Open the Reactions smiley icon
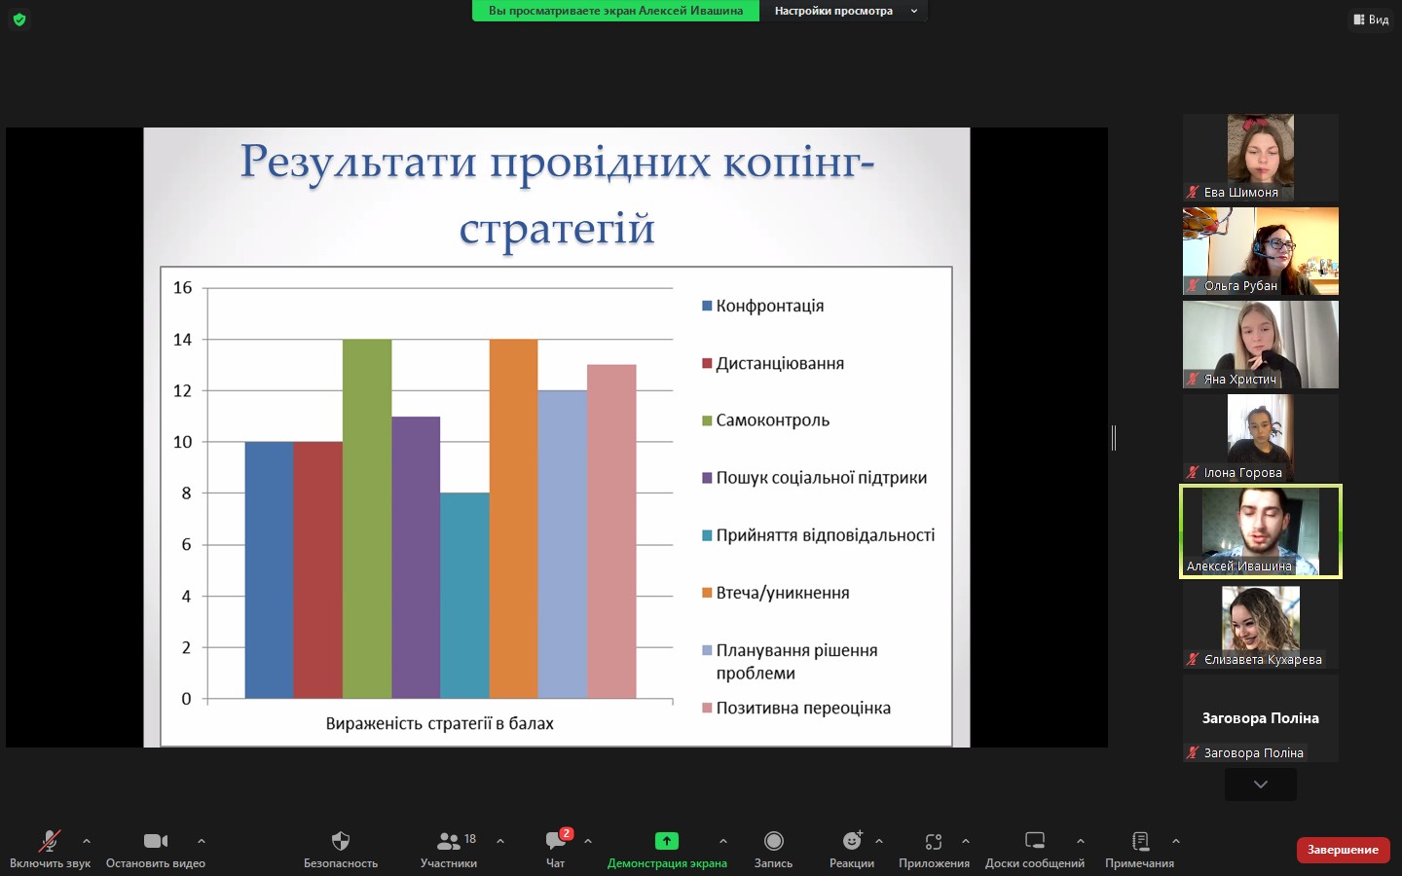This screenshot has width=1402, height=876. tap(852, 840)
